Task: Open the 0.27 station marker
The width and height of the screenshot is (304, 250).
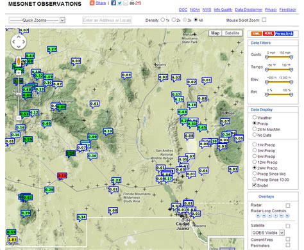Action: (52, 49)
